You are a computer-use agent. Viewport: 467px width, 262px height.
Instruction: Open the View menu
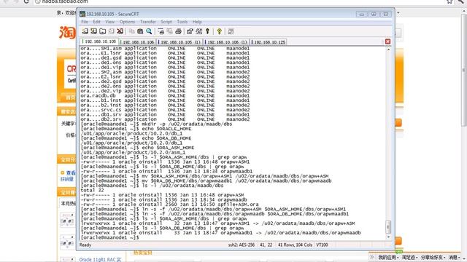click(x=109, y=22)
